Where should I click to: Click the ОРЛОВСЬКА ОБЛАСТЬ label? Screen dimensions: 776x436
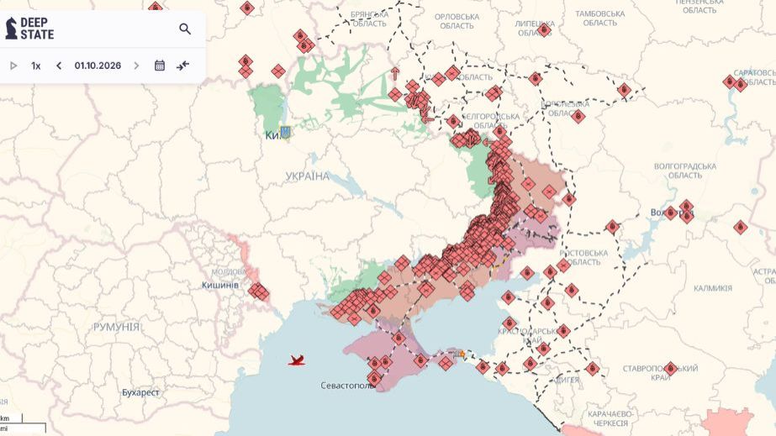point(457,21)
